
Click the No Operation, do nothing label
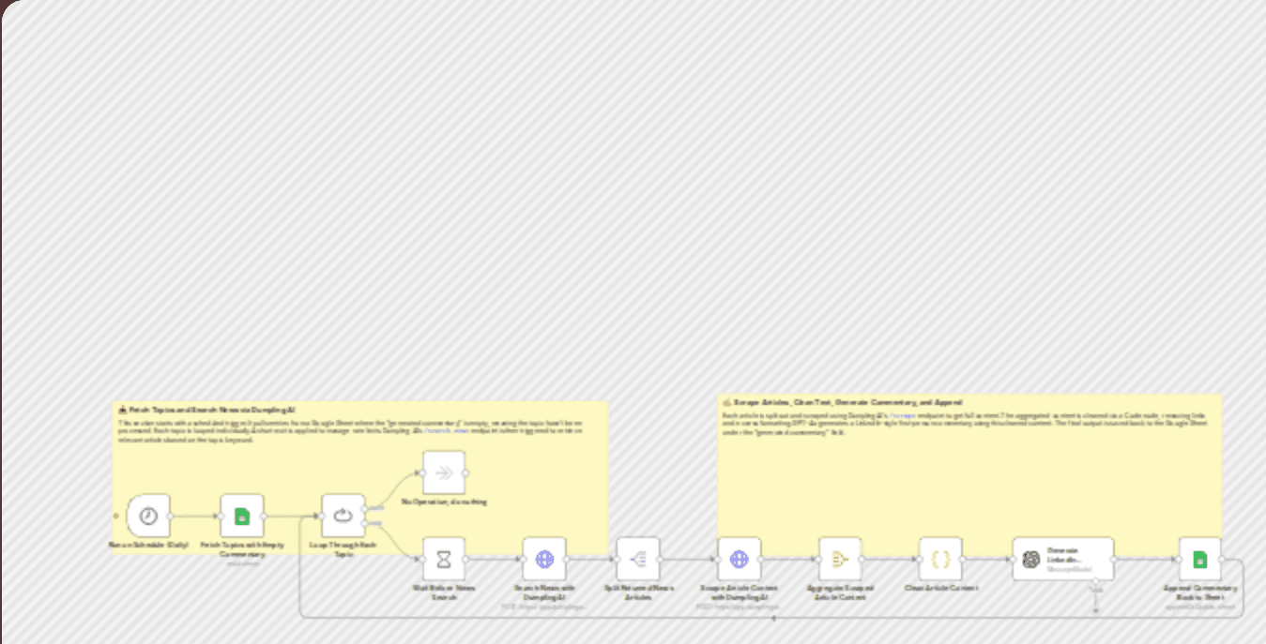[x=444, y=502]
